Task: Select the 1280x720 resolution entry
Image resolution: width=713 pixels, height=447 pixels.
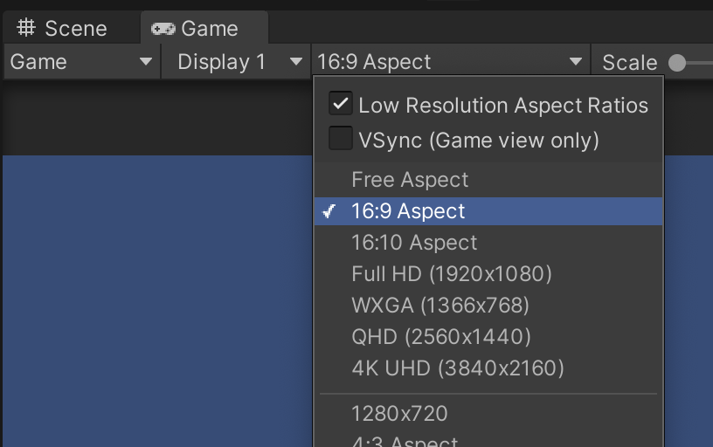Action: point(399,413)
